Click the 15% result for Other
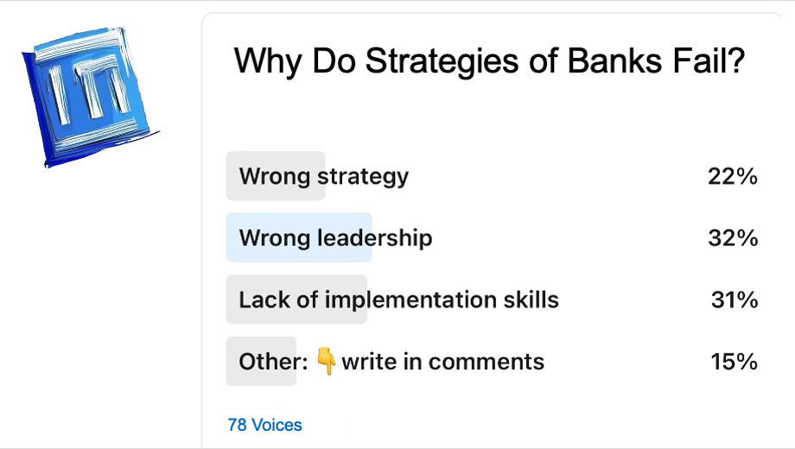795x449 pixels. click(x=734, y=361)
